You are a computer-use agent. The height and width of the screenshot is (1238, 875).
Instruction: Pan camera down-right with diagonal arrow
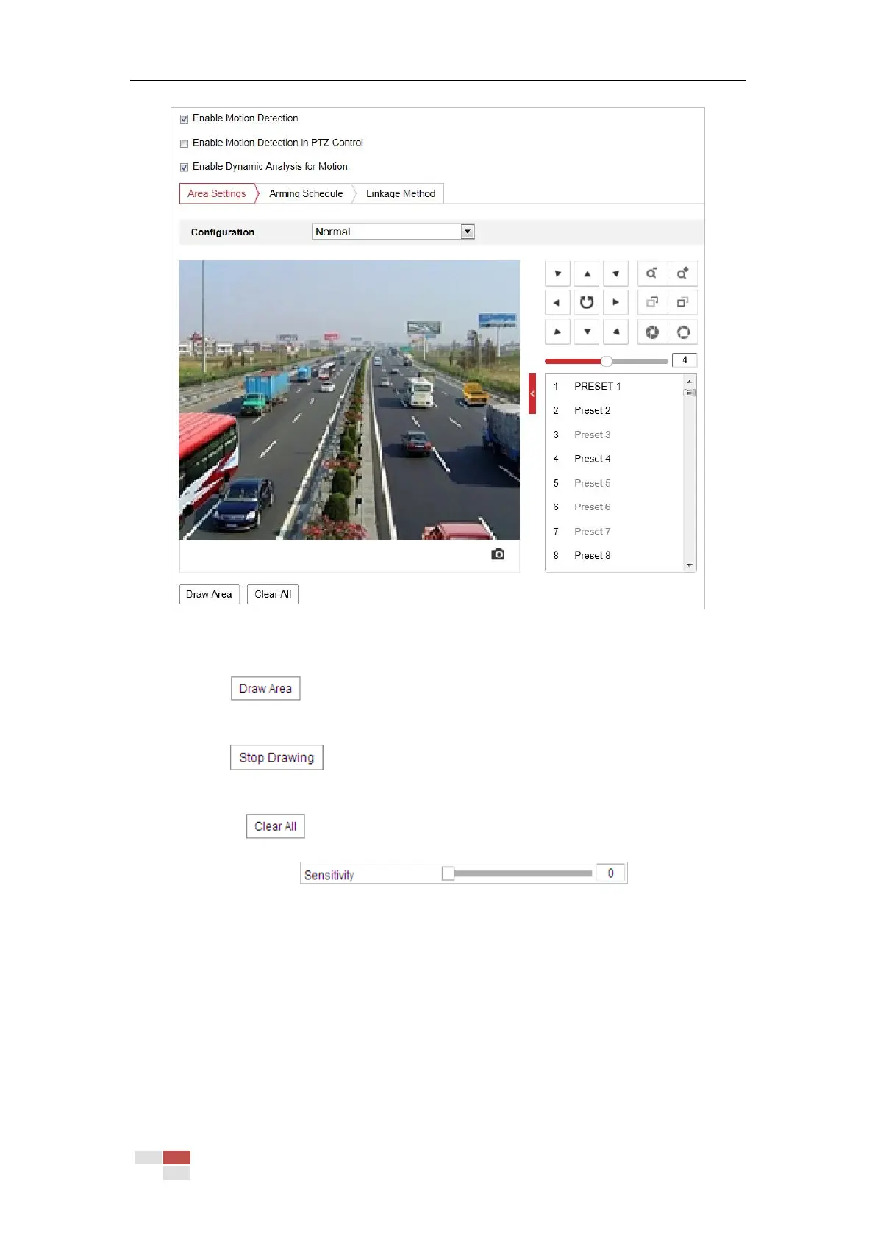pyautogui.click(x=615, y=332)
